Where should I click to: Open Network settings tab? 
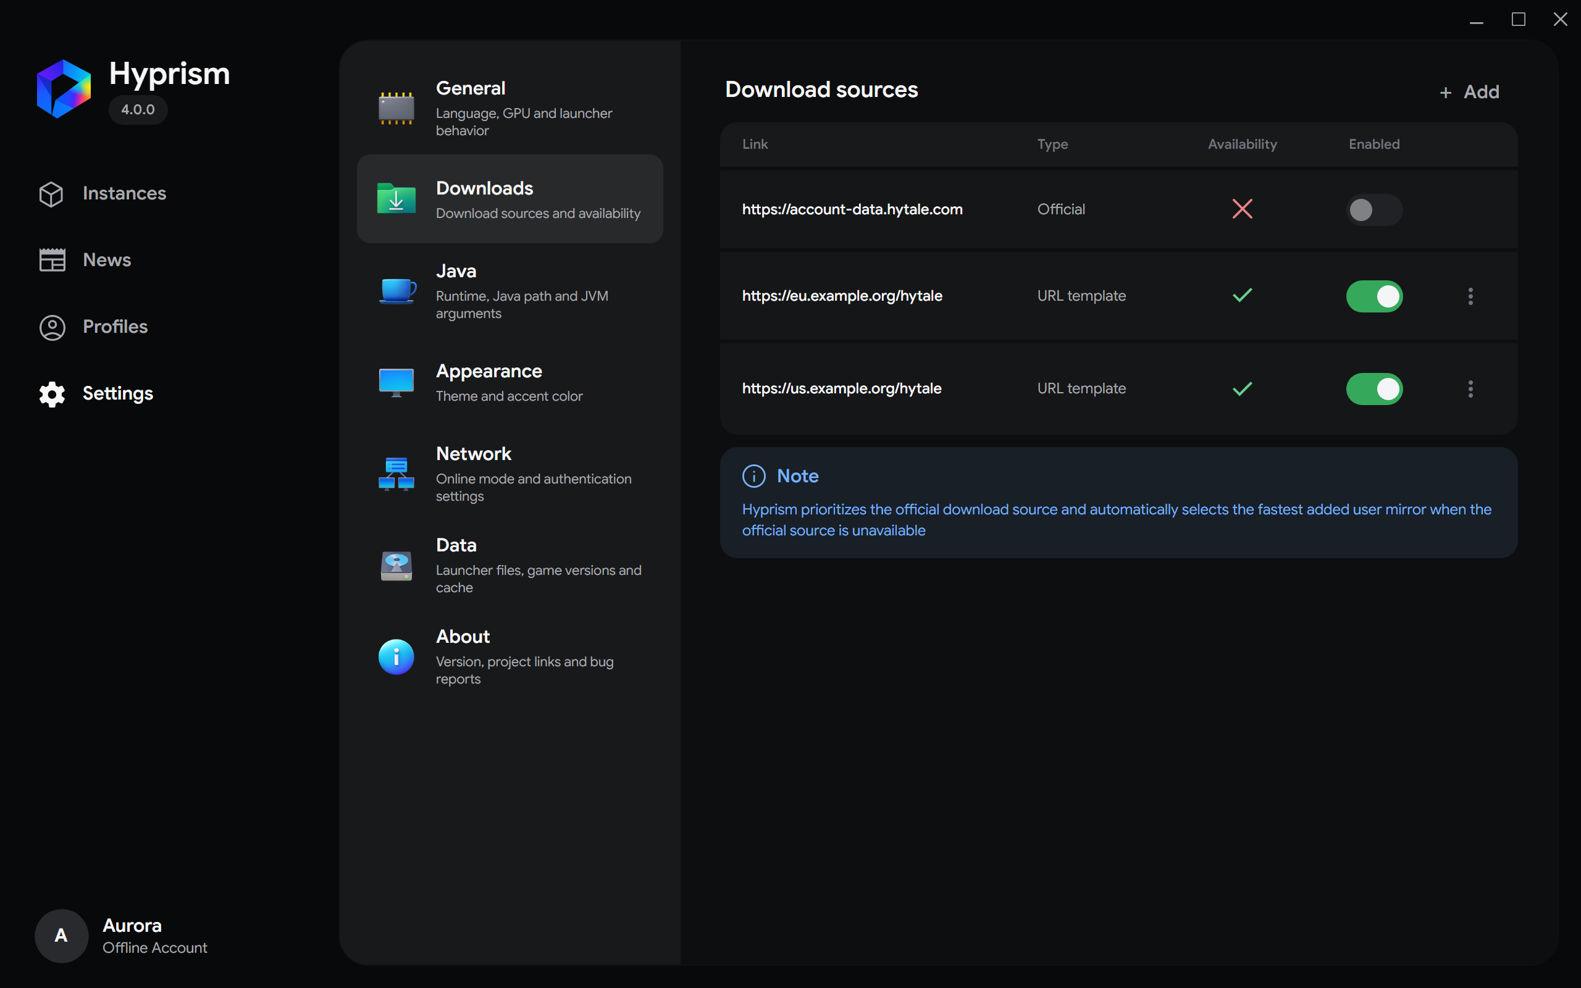pyautogui.click(x=510, y=474)
